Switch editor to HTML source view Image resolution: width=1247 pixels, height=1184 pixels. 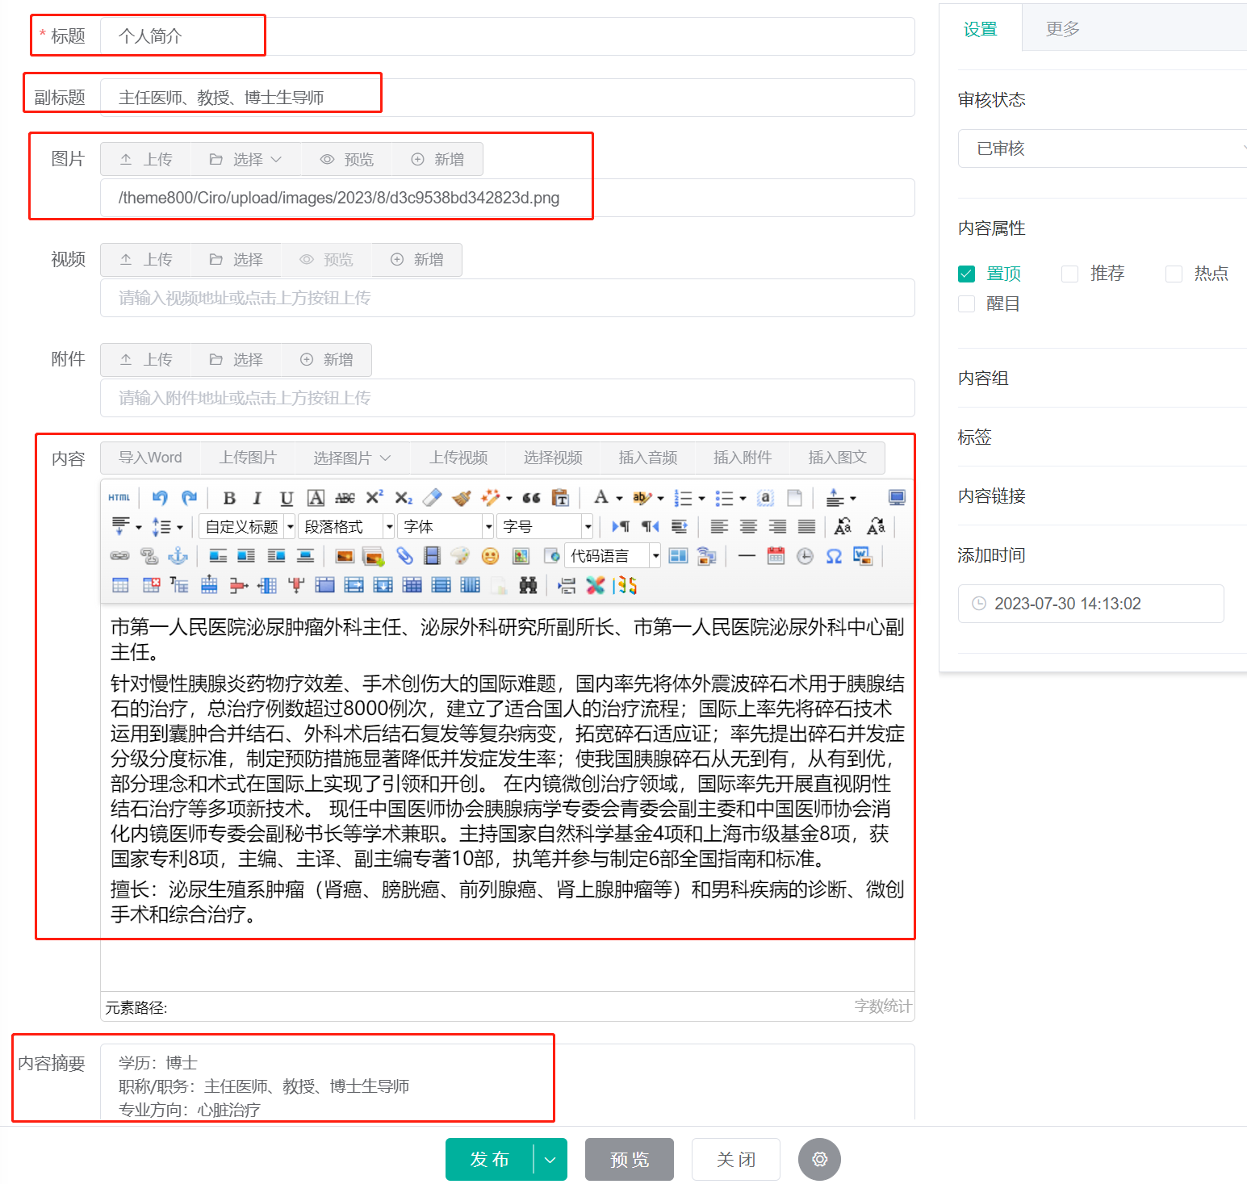(x=118, y=497)
